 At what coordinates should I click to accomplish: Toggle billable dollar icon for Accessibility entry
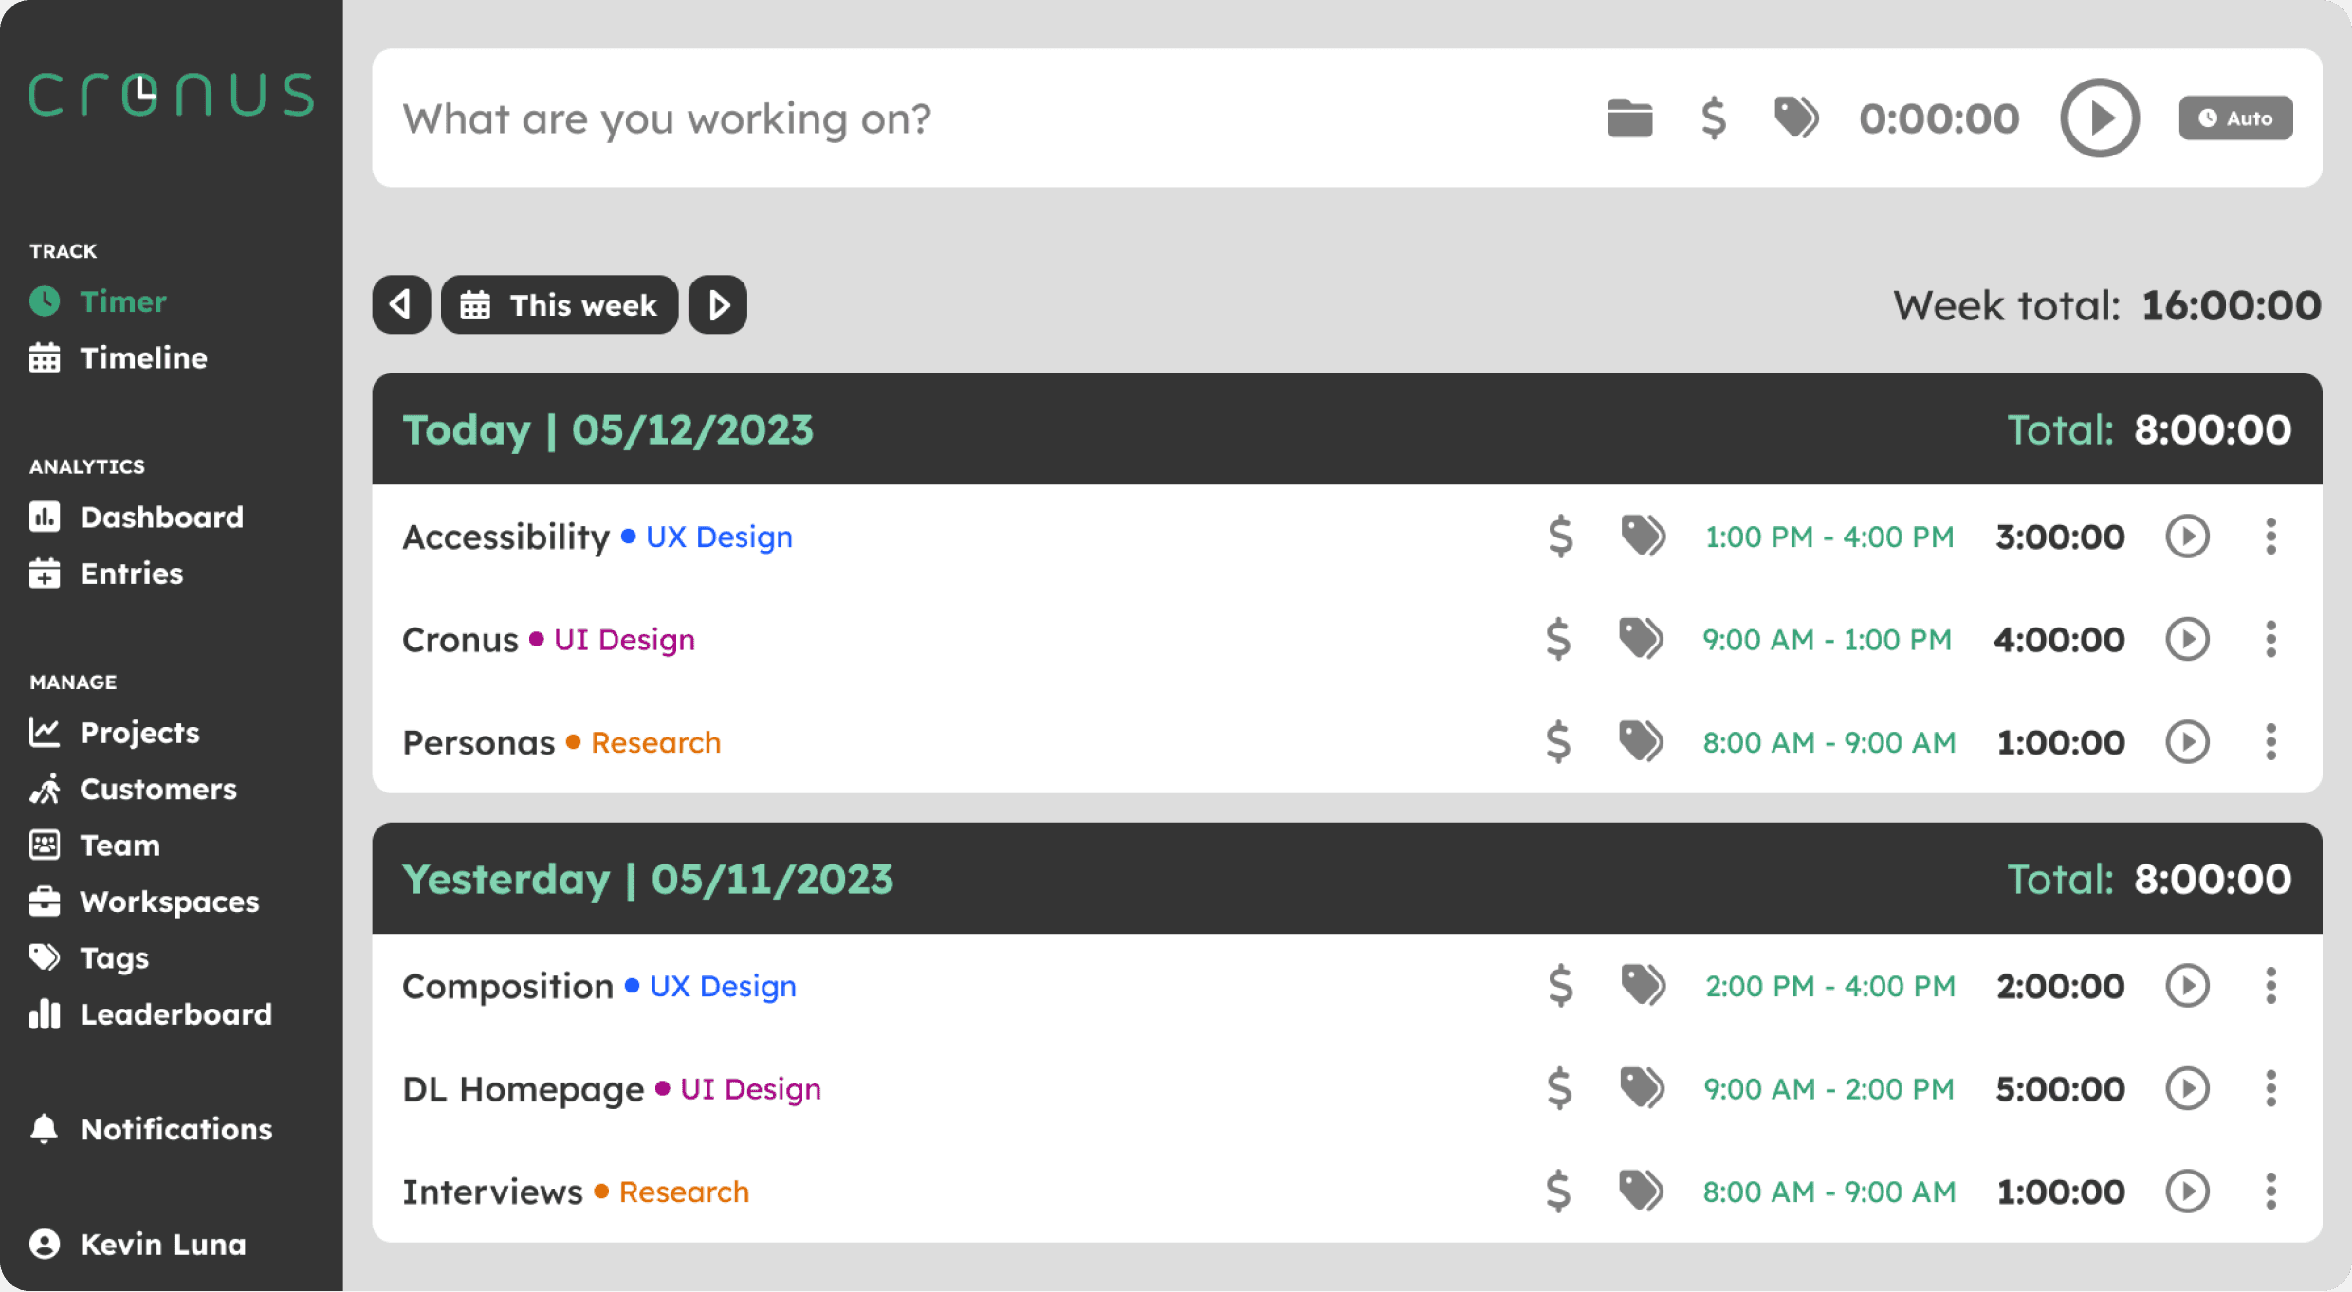[1560, 537]
